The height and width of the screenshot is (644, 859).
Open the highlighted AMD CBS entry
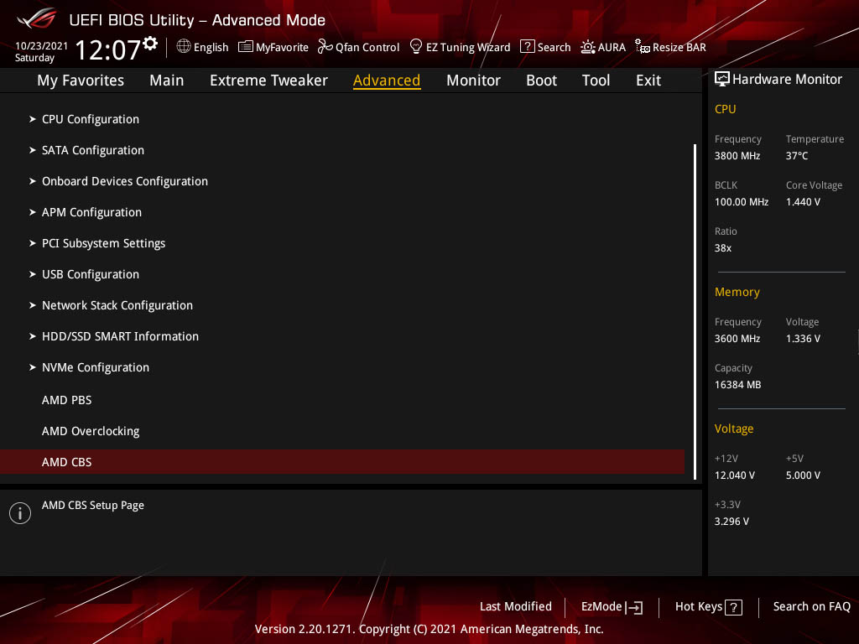pyautogui.click(x=342, y=462)
